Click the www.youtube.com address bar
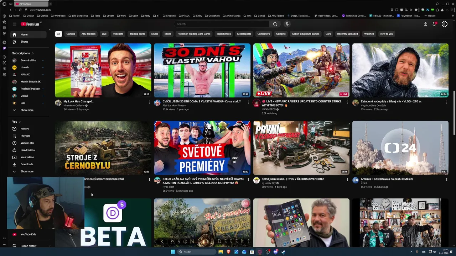Screen dimensions: 456x256 [40, 10]
